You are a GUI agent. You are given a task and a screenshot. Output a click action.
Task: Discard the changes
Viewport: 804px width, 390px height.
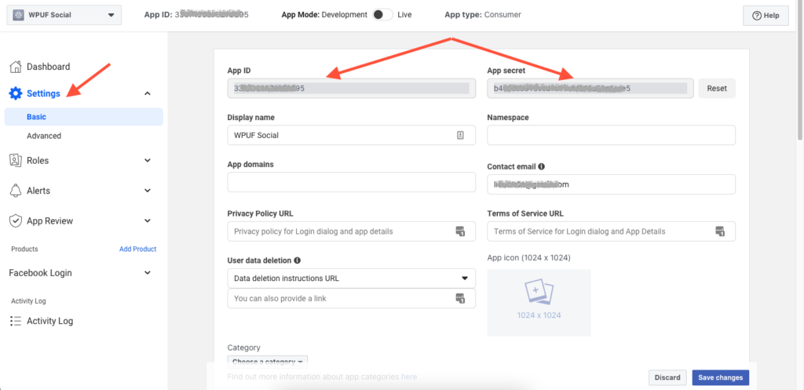[667, 377]
